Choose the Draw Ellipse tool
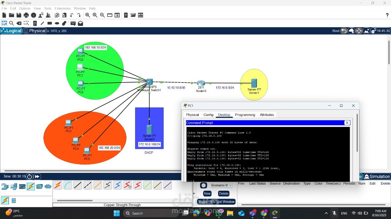 point(57,23)
